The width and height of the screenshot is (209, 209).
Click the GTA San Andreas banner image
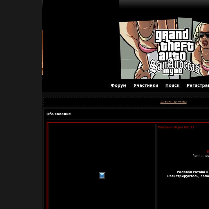click(164, 48)
